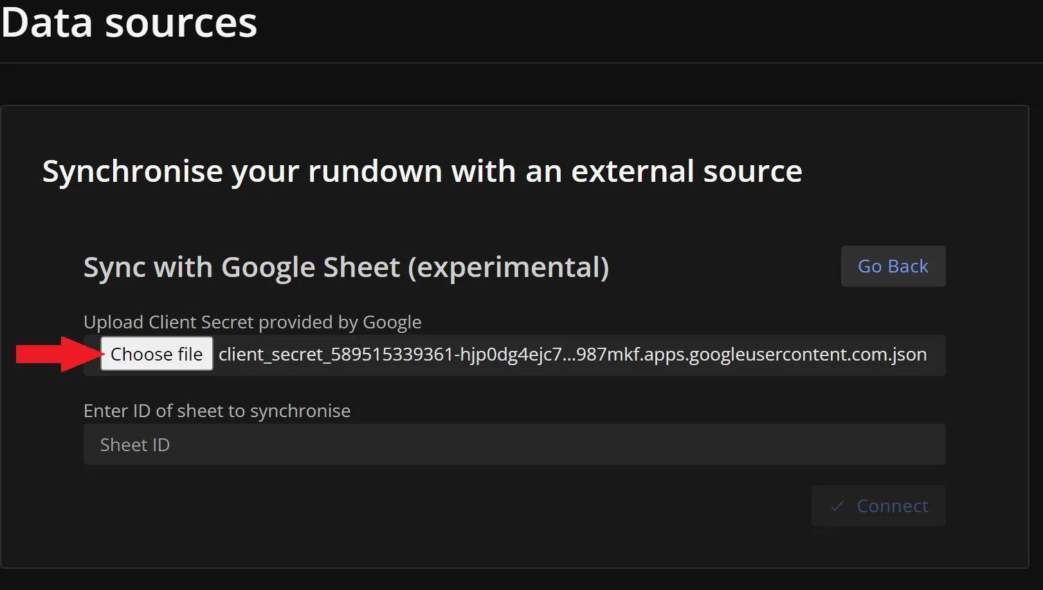The image size is (1043, 590).
Task: Click the checkmark icon beside Connect
Action: click(x=837, y=506)
